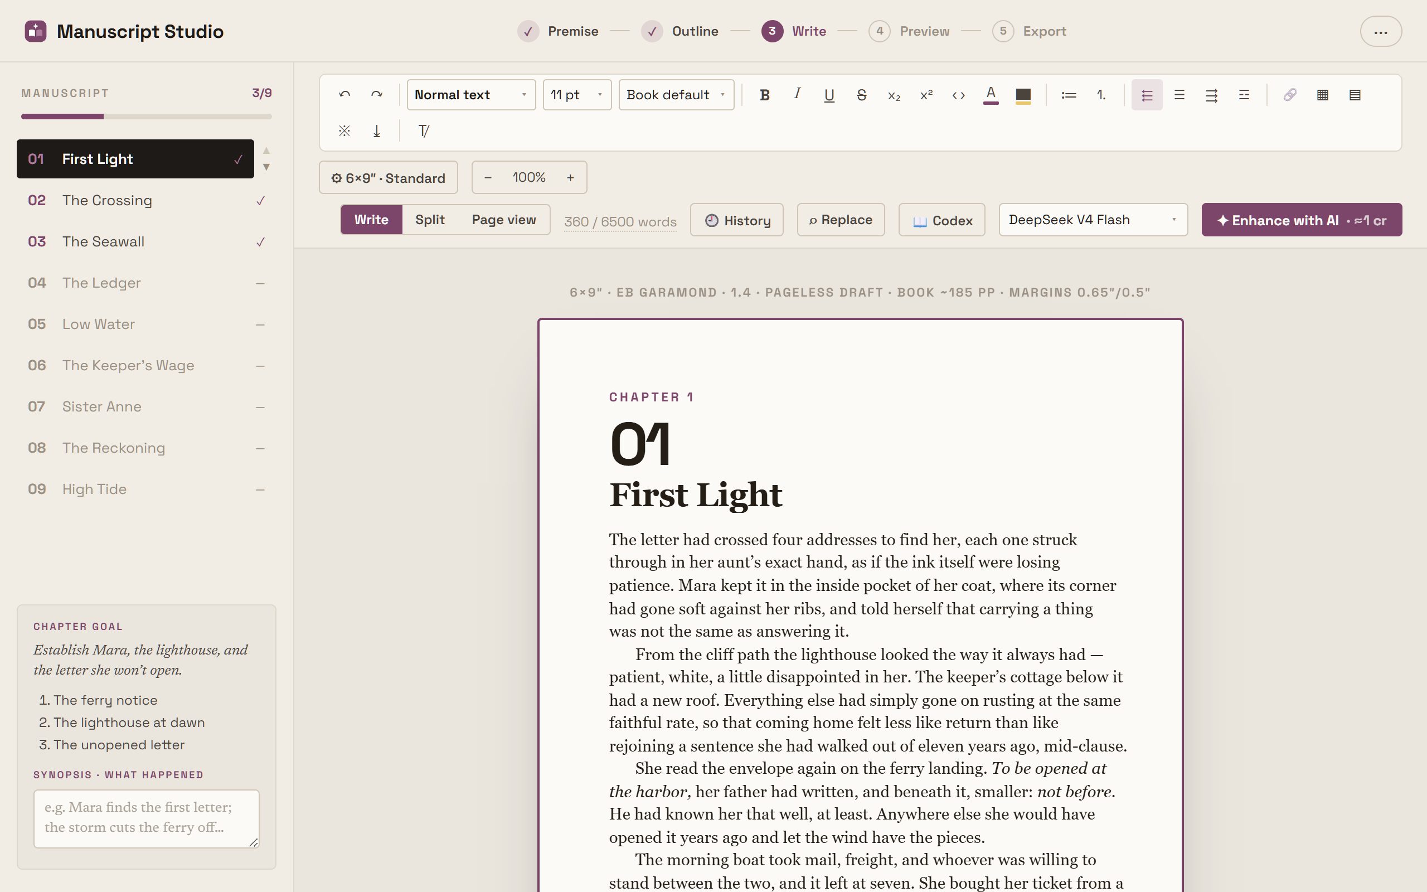This screenshot has height=892, width=1427.
Task: Apply bold formatting with the B icon
Action: pos(764,94)
